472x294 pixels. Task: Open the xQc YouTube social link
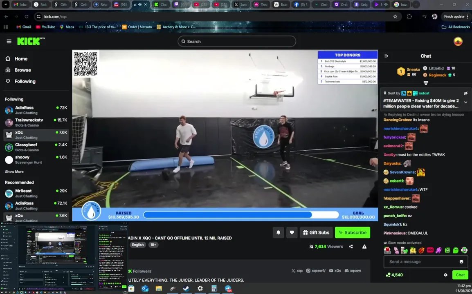click(335, 271)
